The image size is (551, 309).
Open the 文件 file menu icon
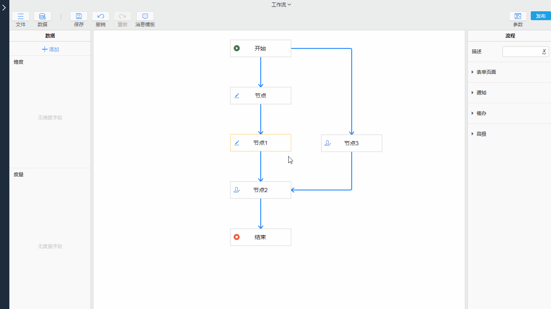coord(21,17)
